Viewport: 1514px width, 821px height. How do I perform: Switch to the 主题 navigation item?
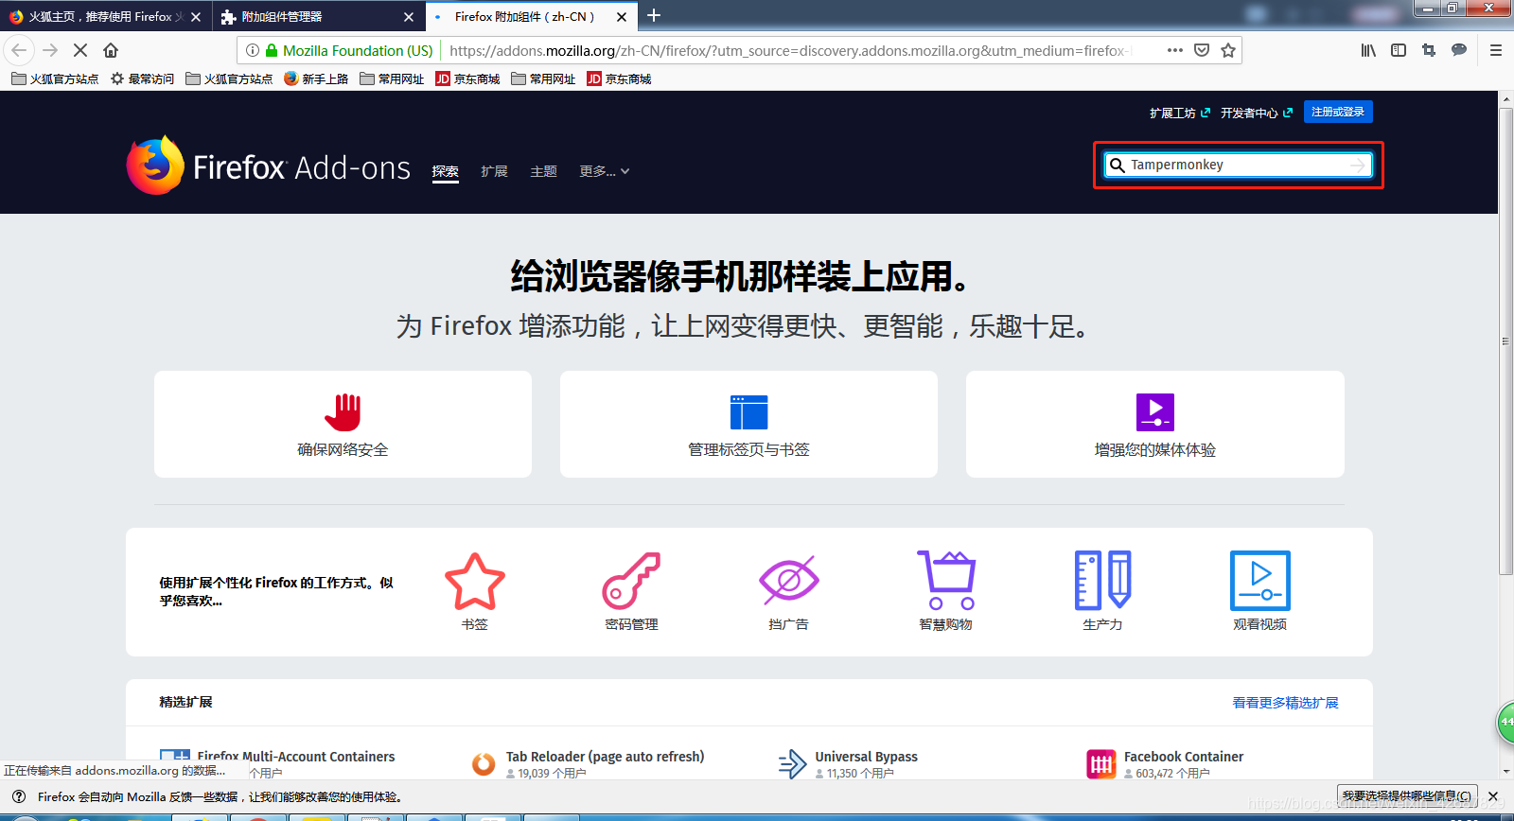[544, 171]
